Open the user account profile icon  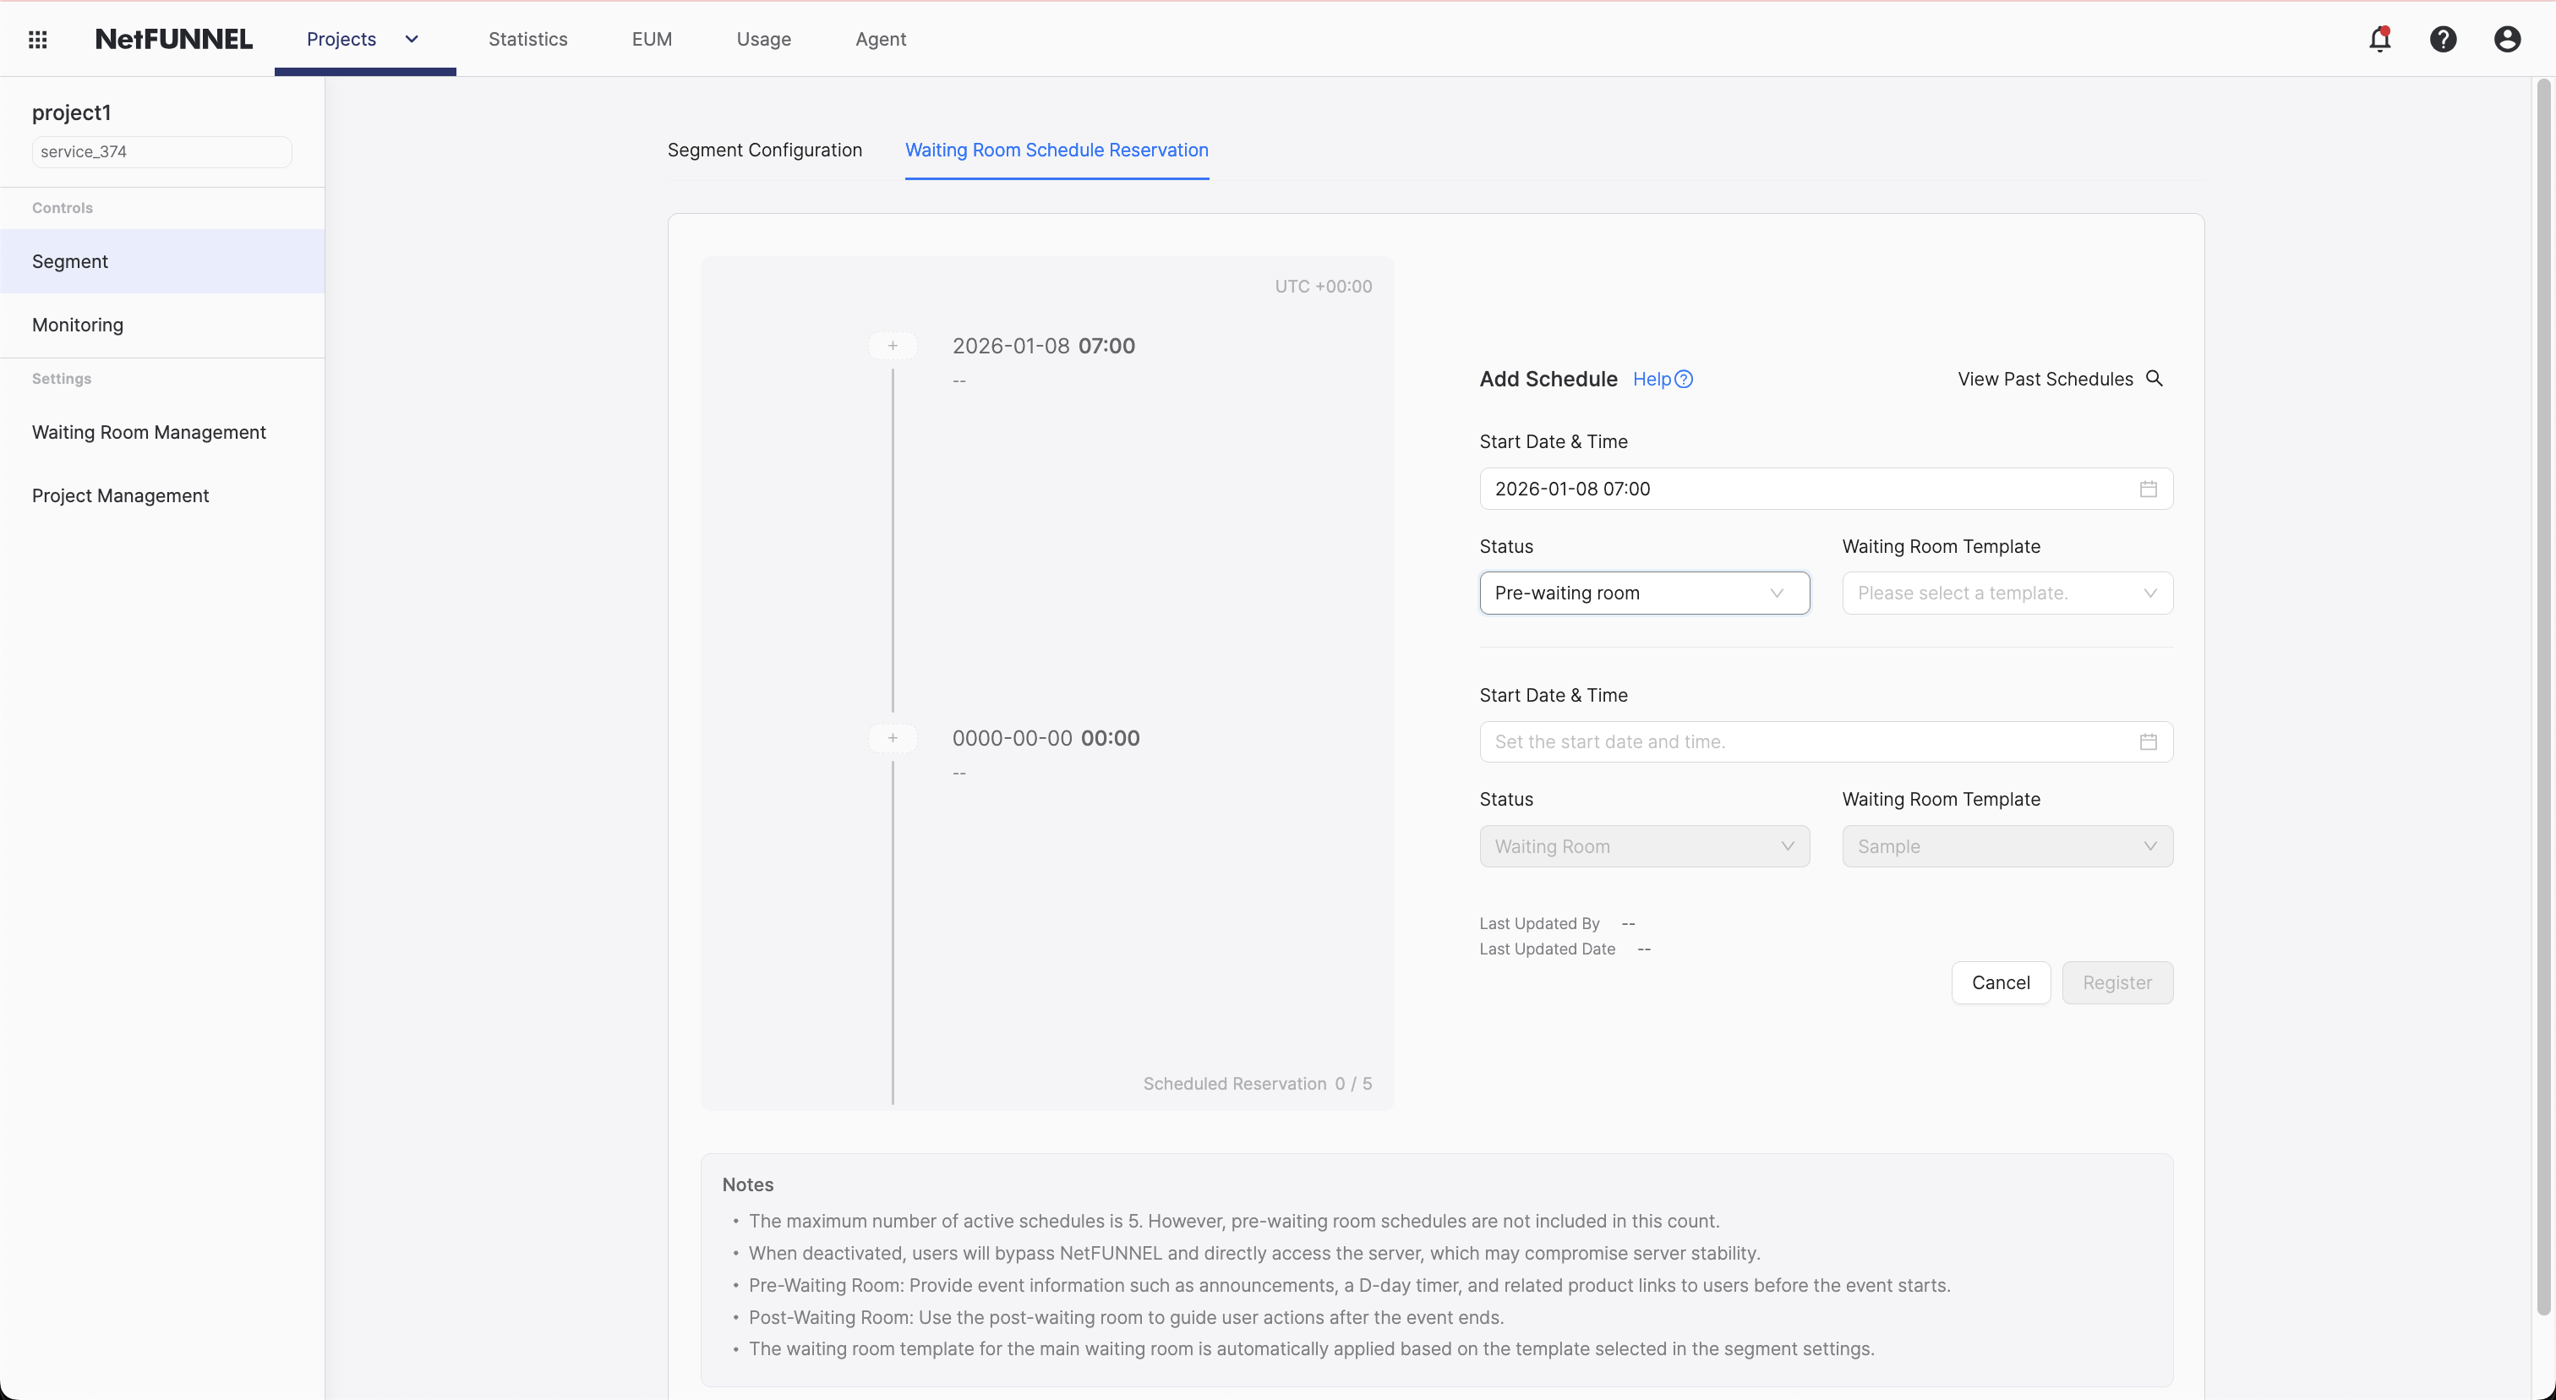[2506, 40]
